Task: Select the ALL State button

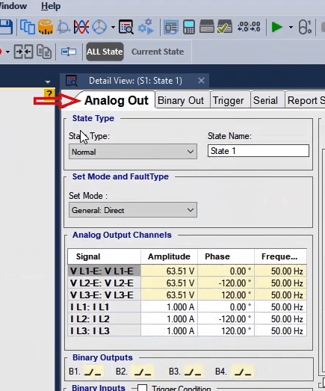Action: click(105, 52)
